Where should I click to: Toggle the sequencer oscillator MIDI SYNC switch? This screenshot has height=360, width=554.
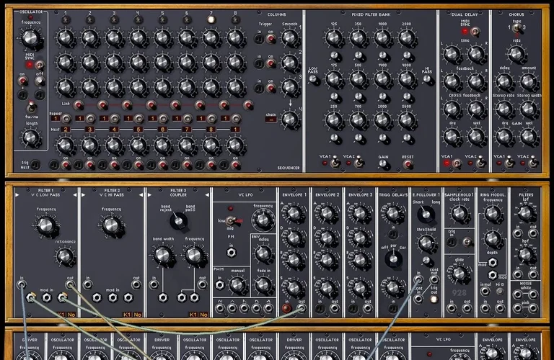[40, 65]
